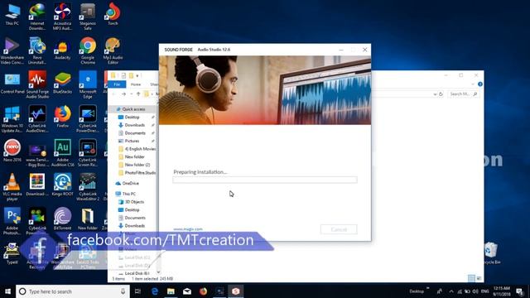
Task: Open VLC media player desktop icon
Action: (x=12, y=188)
